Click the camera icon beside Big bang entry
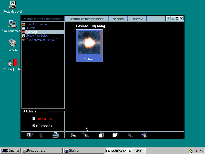The image size is (205, 154). coord(23,32)
